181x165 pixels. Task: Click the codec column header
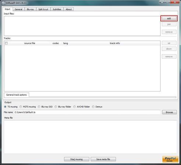(56, 43)
